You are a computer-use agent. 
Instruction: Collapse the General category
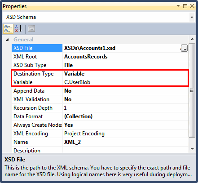pos(7,40)
